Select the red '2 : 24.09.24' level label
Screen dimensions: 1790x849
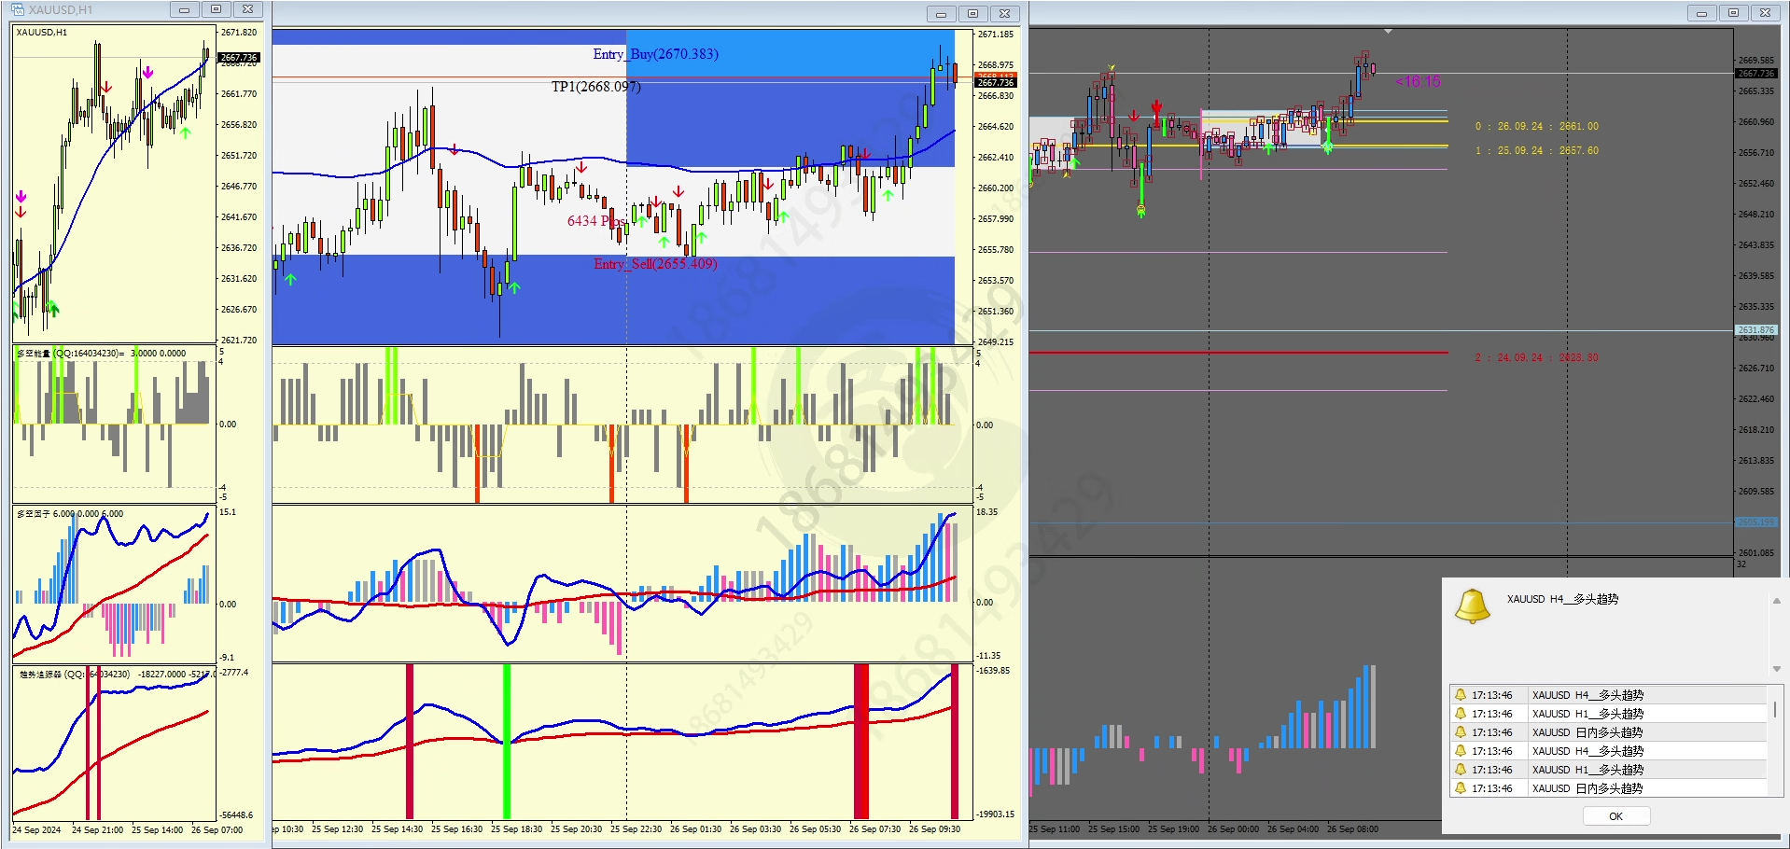click(x=1536, y=357)
